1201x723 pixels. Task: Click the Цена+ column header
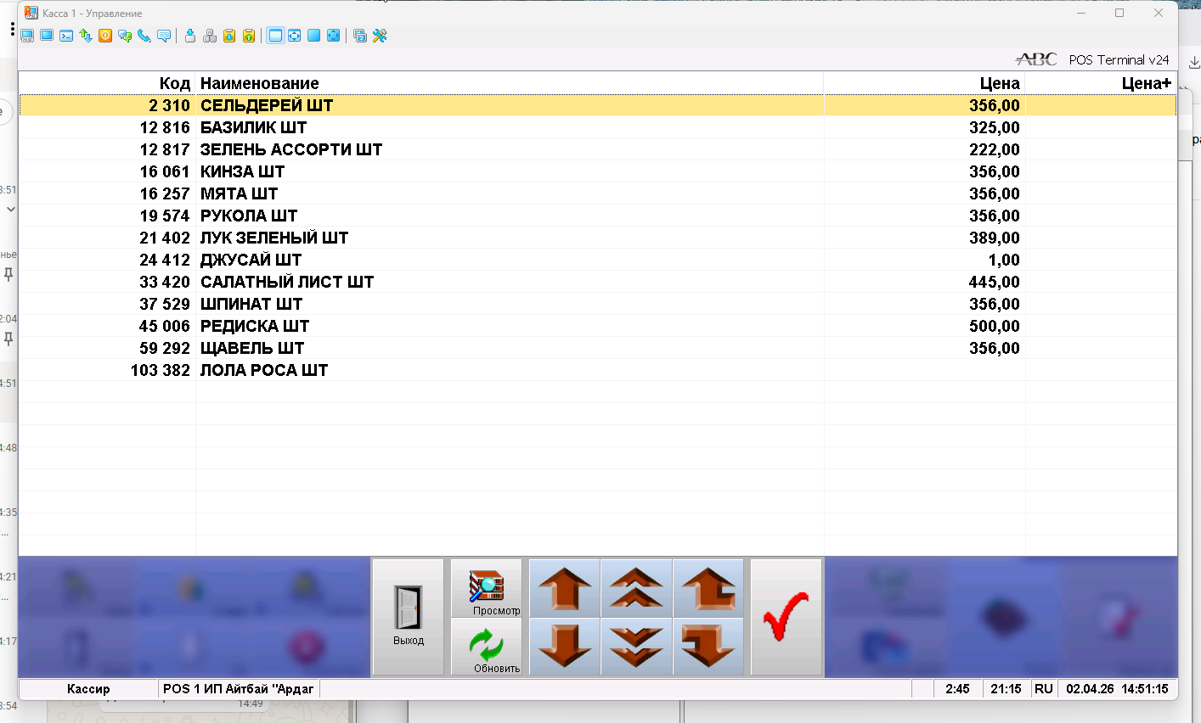(x=1102, y=83)
